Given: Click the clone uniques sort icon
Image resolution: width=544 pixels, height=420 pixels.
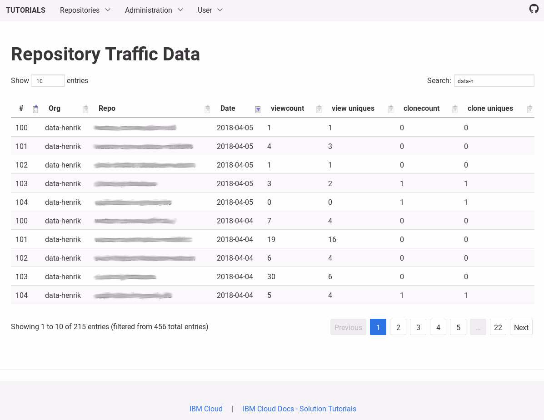Looking at the screenshot, I should click(529, 109).
